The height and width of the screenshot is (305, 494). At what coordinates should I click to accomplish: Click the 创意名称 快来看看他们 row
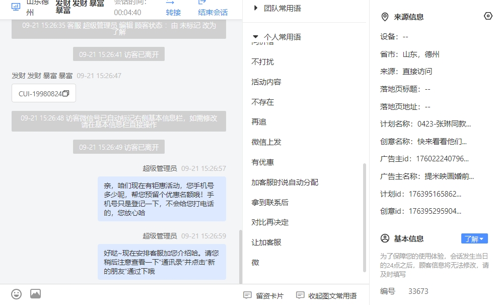point(424,142)
